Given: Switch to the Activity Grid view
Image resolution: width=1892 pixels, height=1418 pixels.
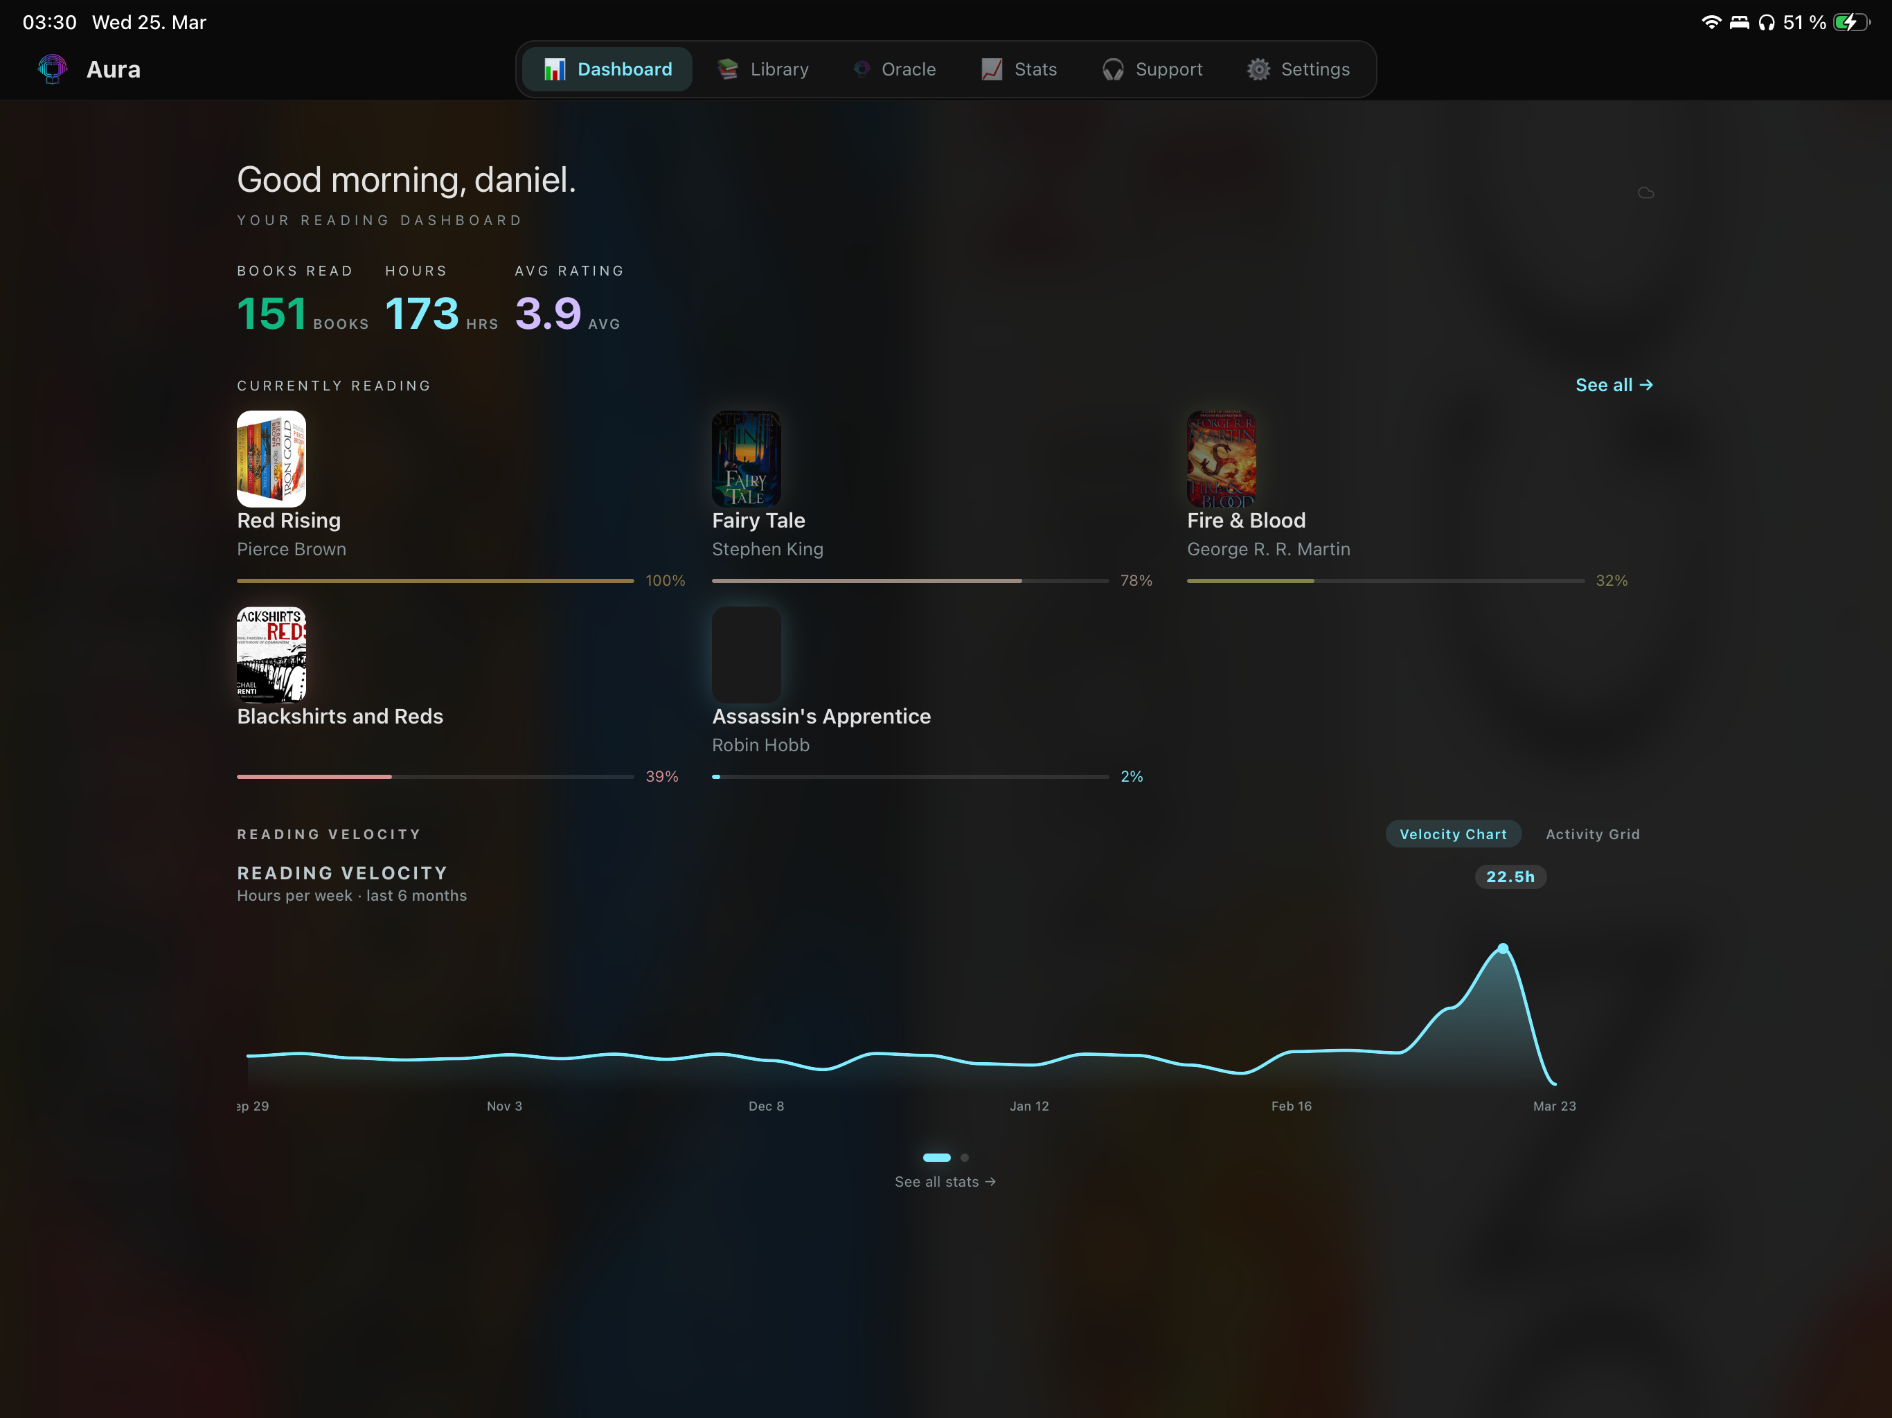Looking at the screenshot, I should pos(1591,834).
